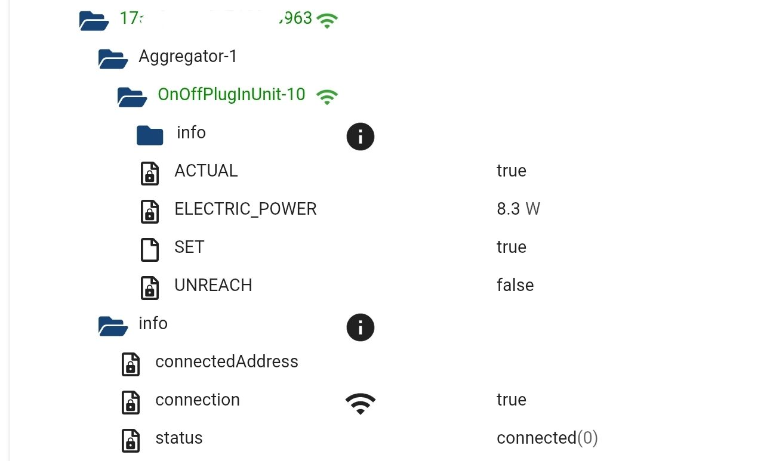Image resolution: width=770 pixels, height=461 pixels.
Task: Click the wifi icon next to OnOffPlugInUnit-10
Action: click(x=327, y=95)
